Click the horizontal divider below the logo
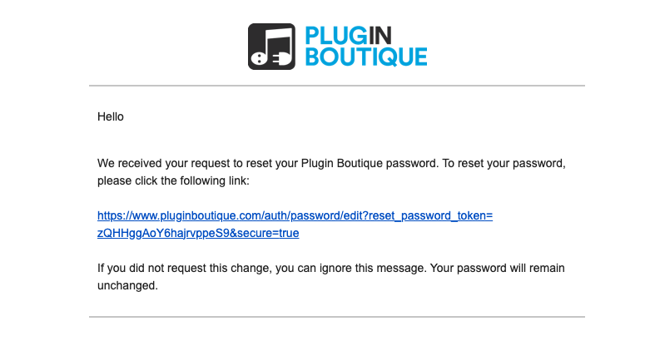The width and height of the screenshot is (650, 341). [337, 86]
